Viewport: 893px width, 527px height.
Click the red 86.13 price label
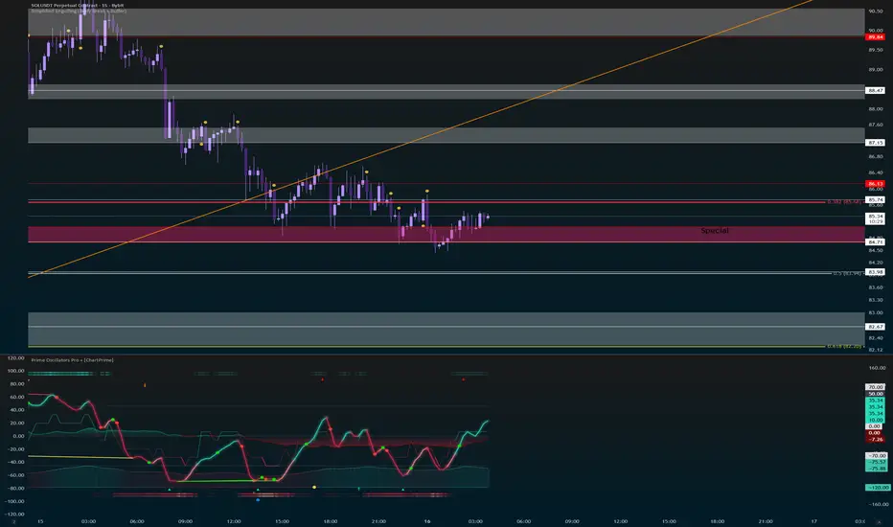click(875, 183)
